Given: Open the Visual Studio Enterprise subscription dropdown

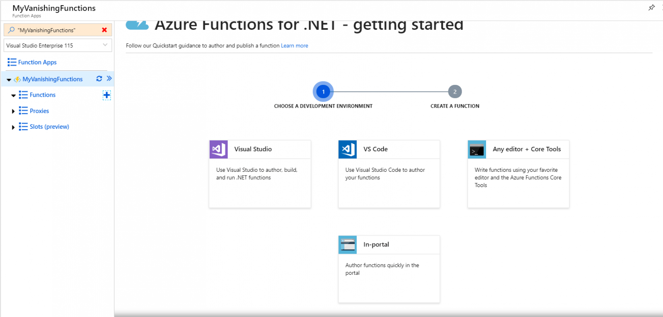Looking at the screenshot, I should tap(58, 46).
